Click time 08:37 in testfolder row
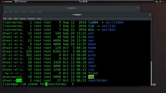The height and width of the screenshot is (93, 166). pos(81,81)
